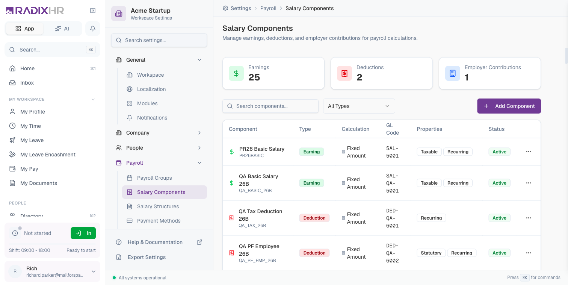
Task: Open the notifications bell in sidebar
Action: point(93,29)
